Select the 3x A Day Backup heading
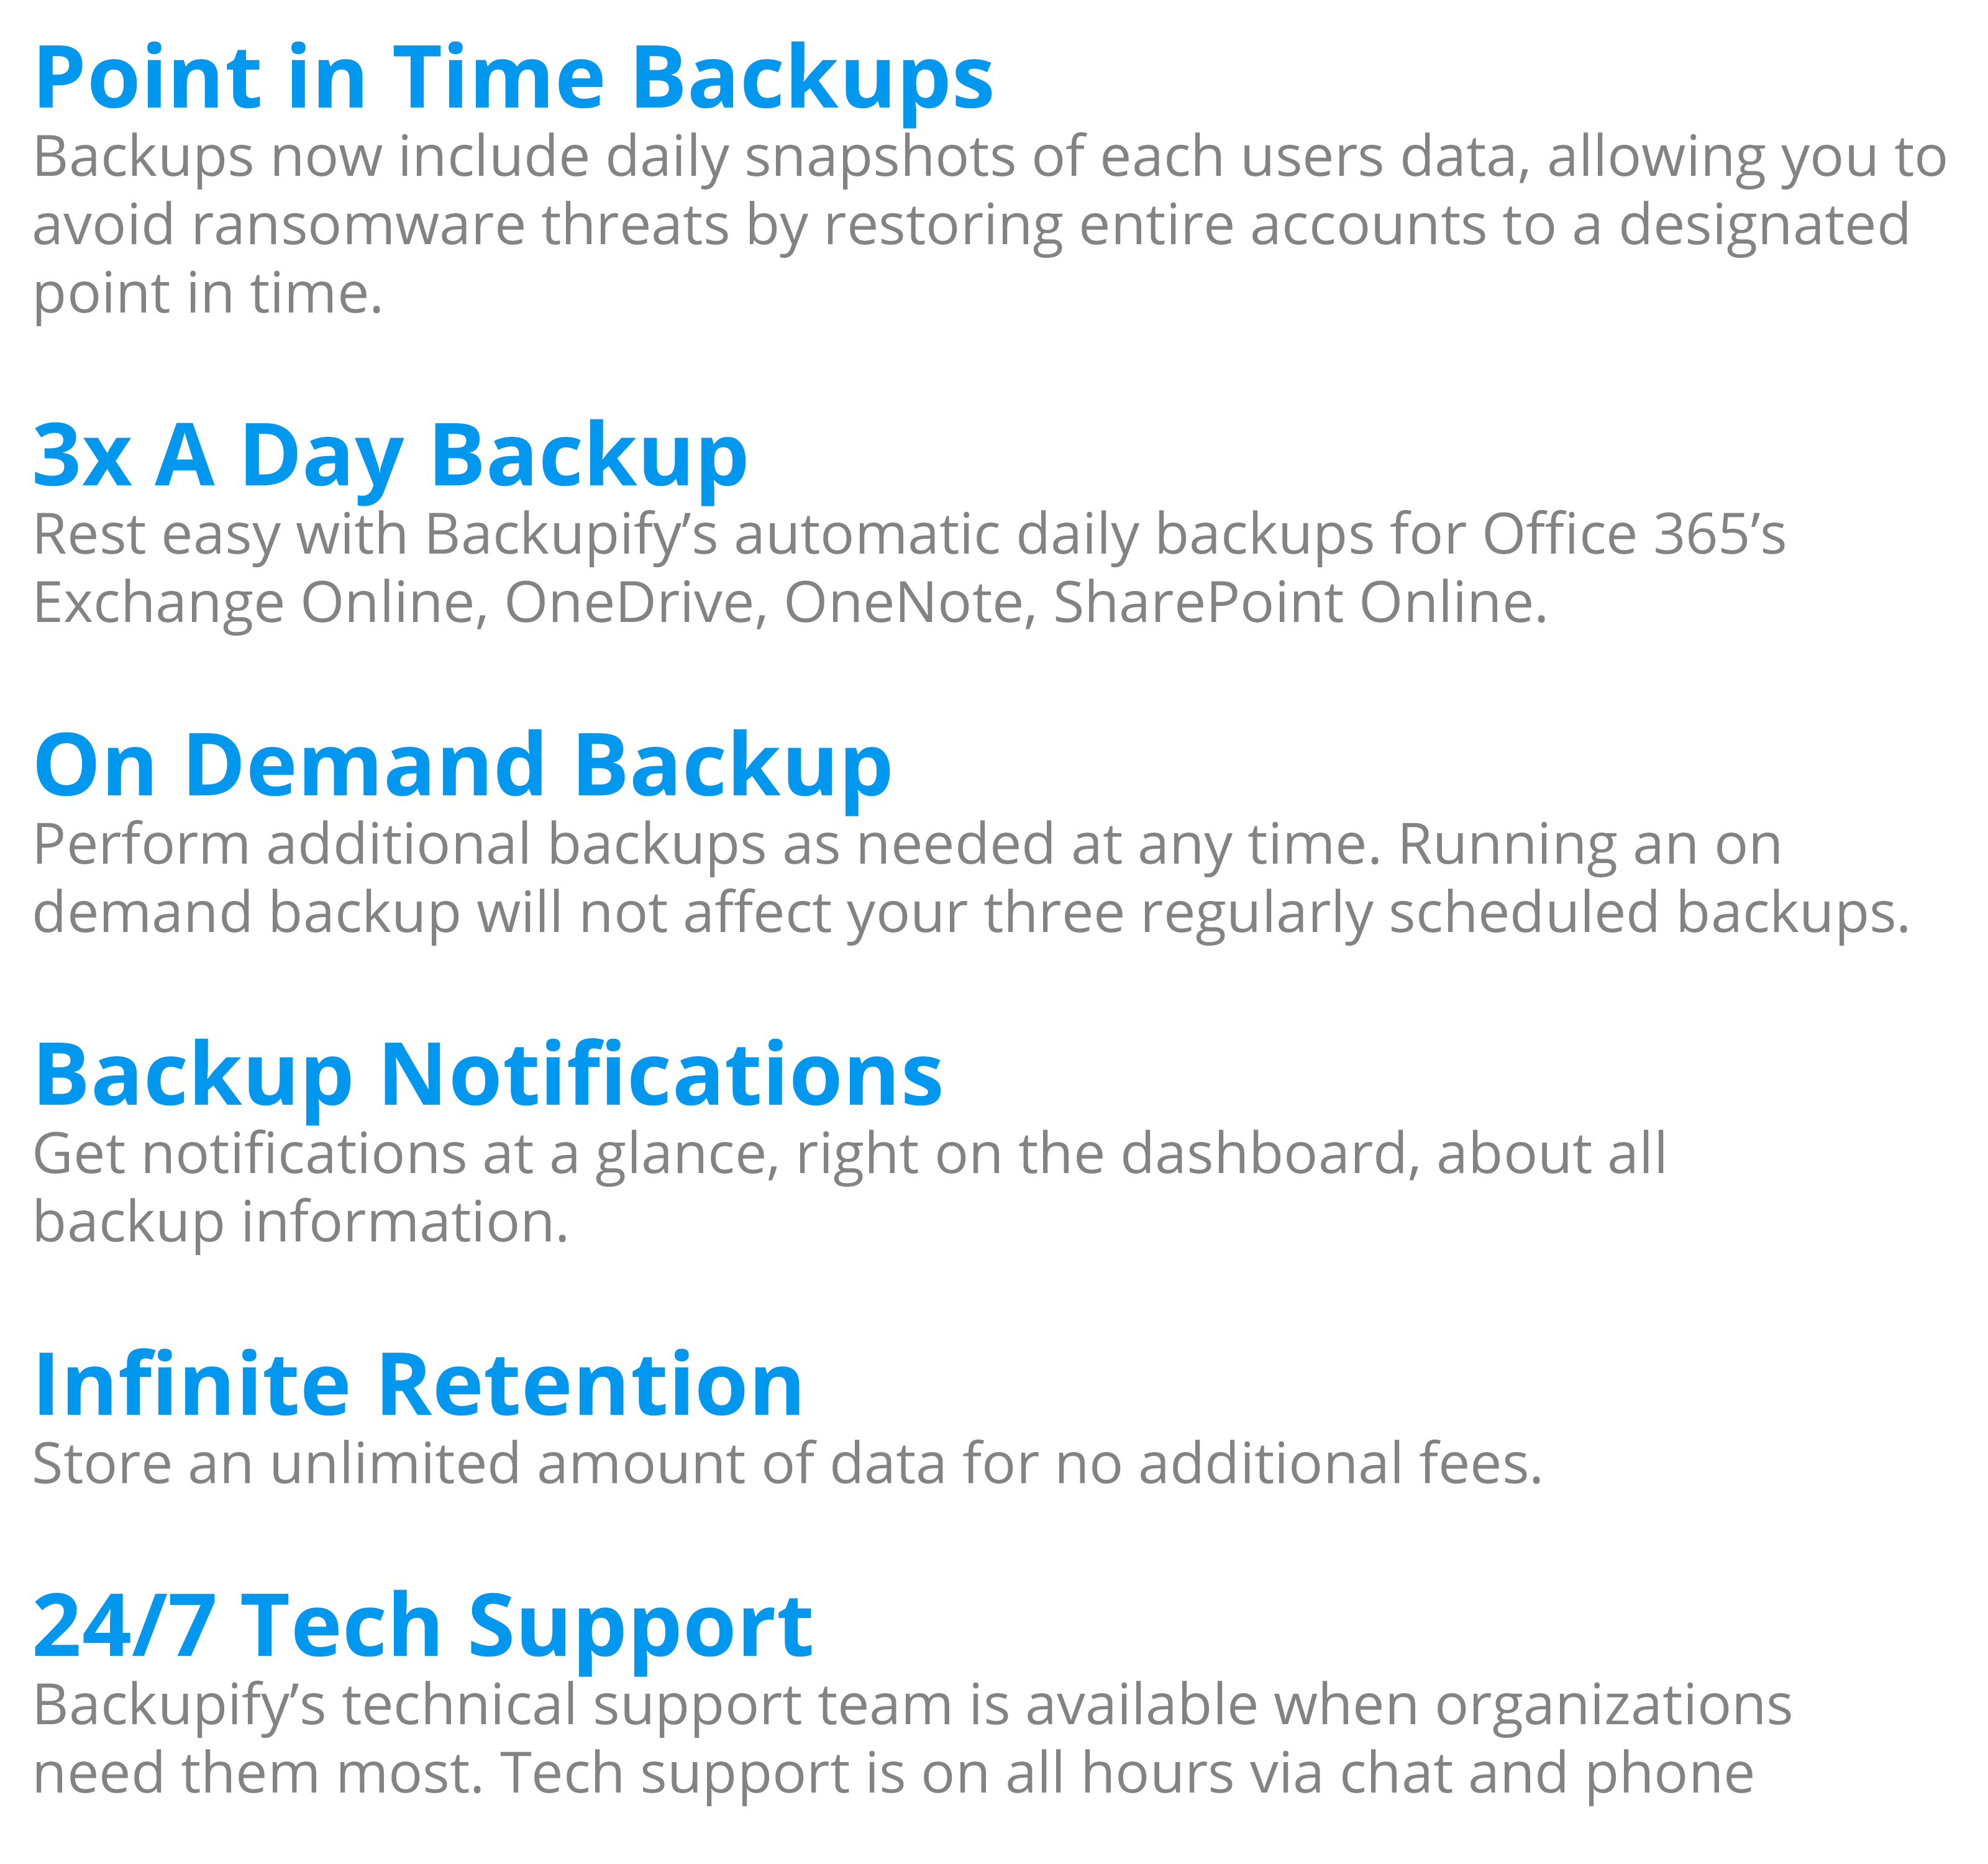Image resolution: width=1988 pixels, height=1864 pixels. pyautogui.click(x=390, y=458)
